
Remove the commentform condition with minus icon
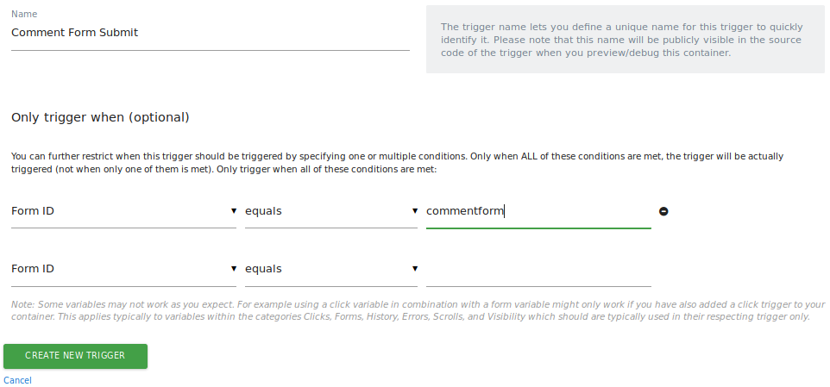(663, 211)
